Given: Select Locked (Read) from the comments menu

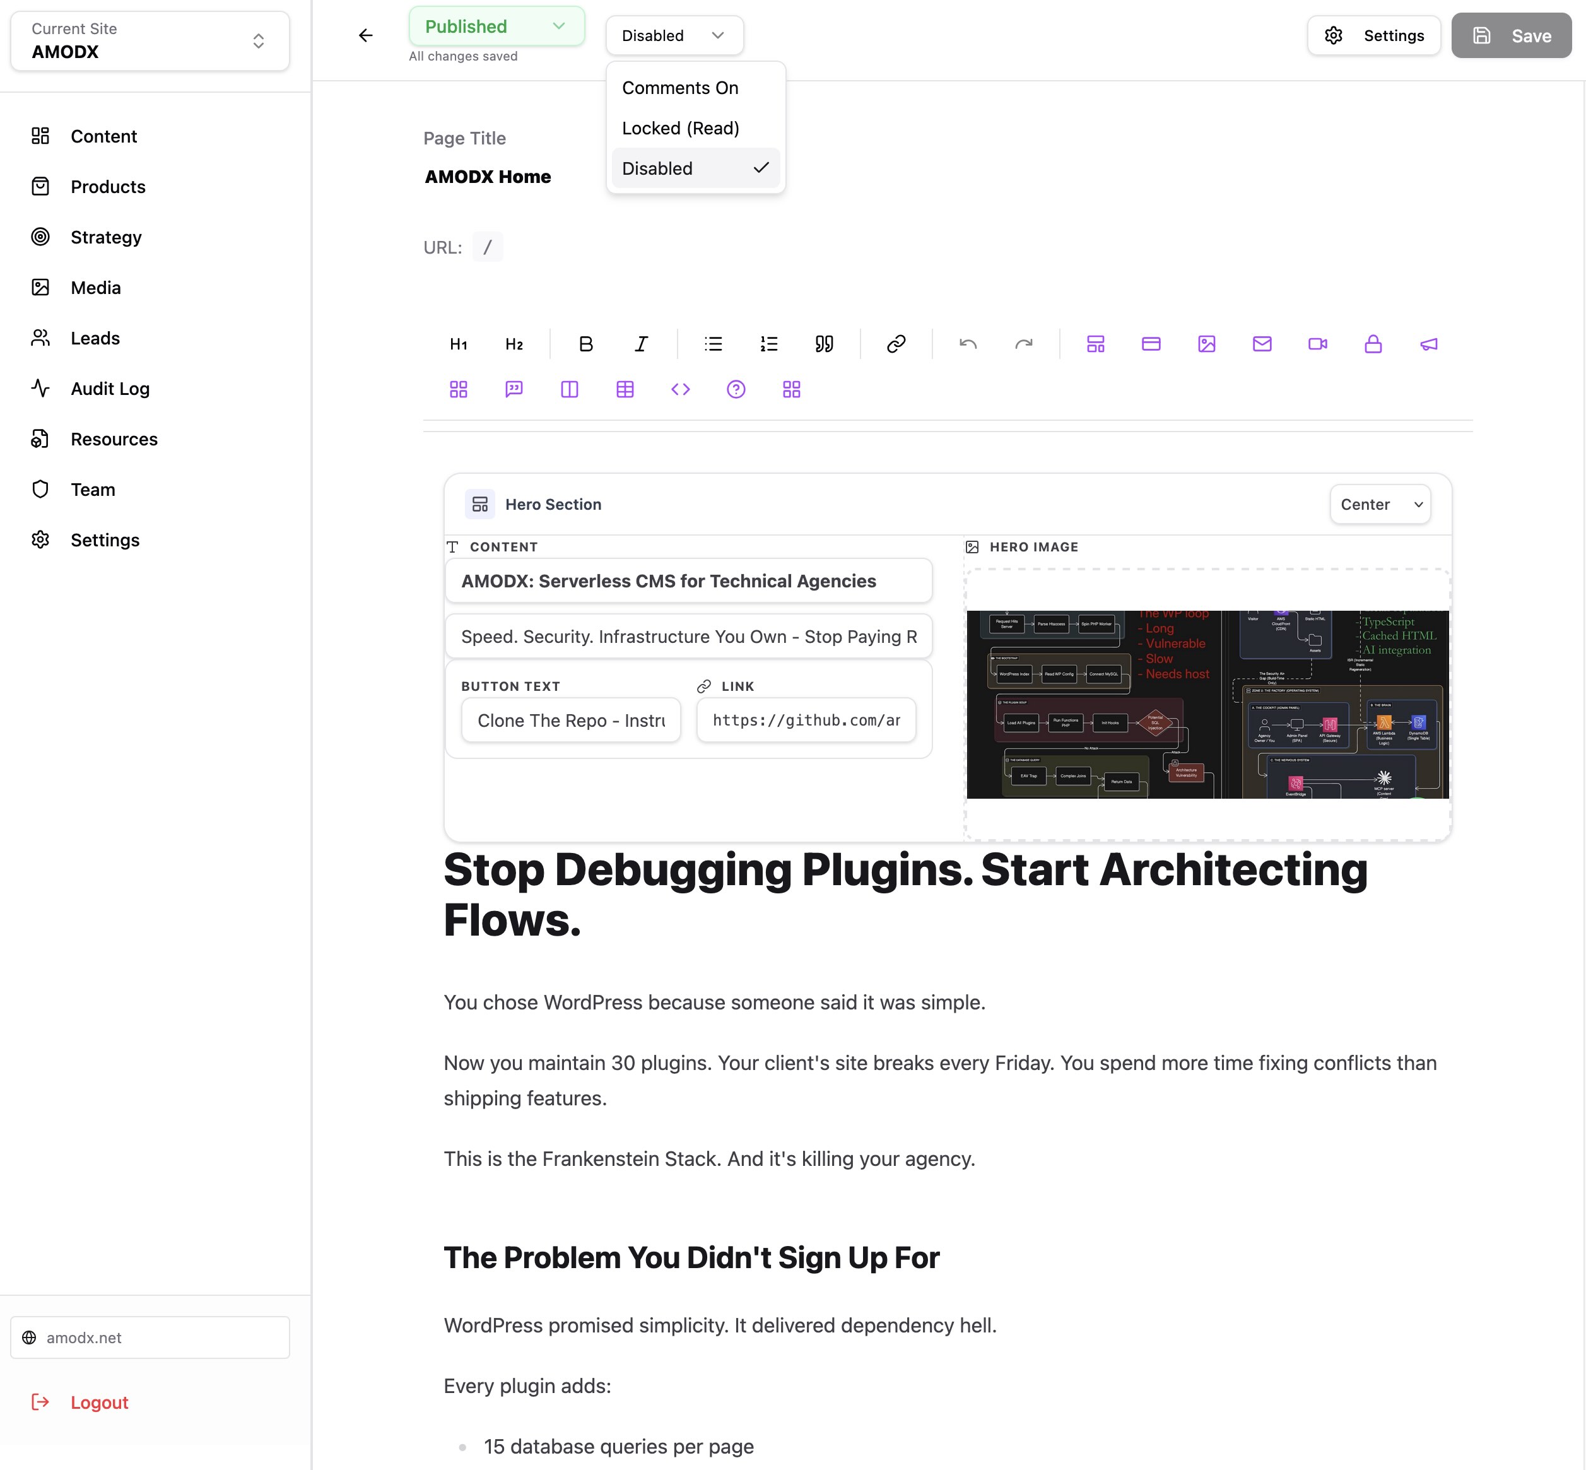Looking at the screenshot, I should point(681,127).
